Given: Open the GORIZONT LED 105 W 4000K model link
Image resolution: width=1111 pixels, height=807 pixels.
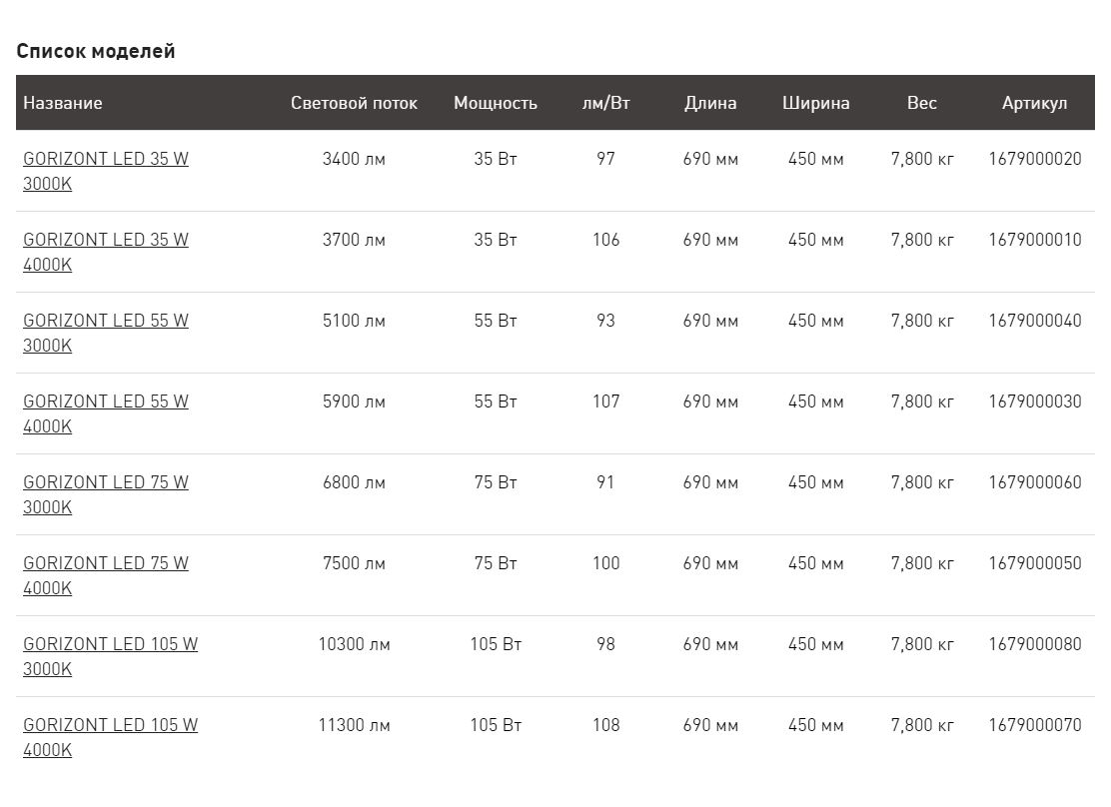Looking at the screenshot, I should pos(110,736).
